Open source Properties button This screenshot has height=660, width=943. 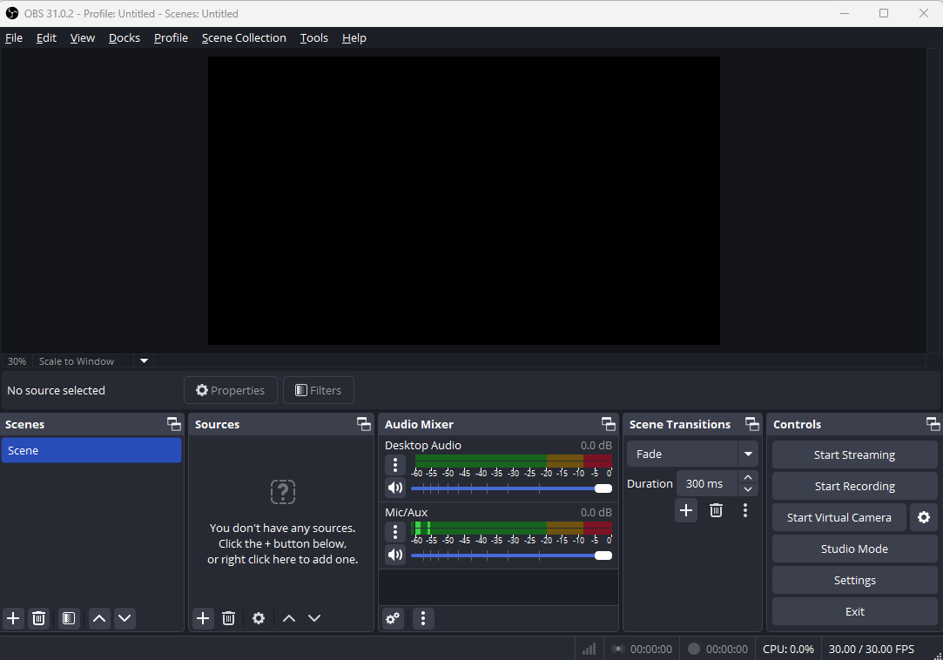[x=230, y=390]
